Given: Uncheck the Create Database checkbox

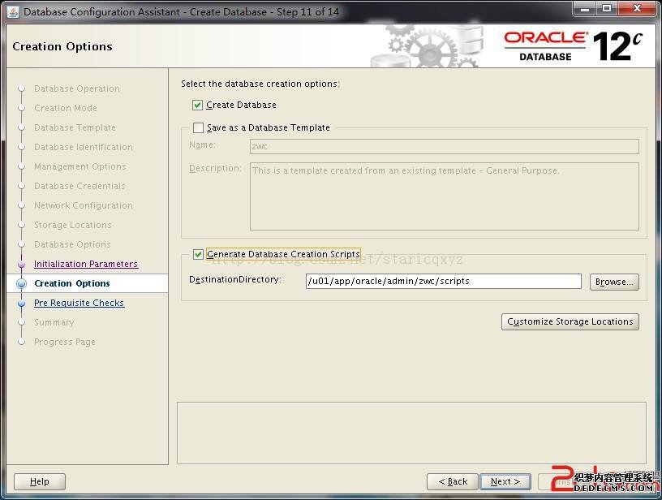Looking at the screenshot, I should point(198,105).
